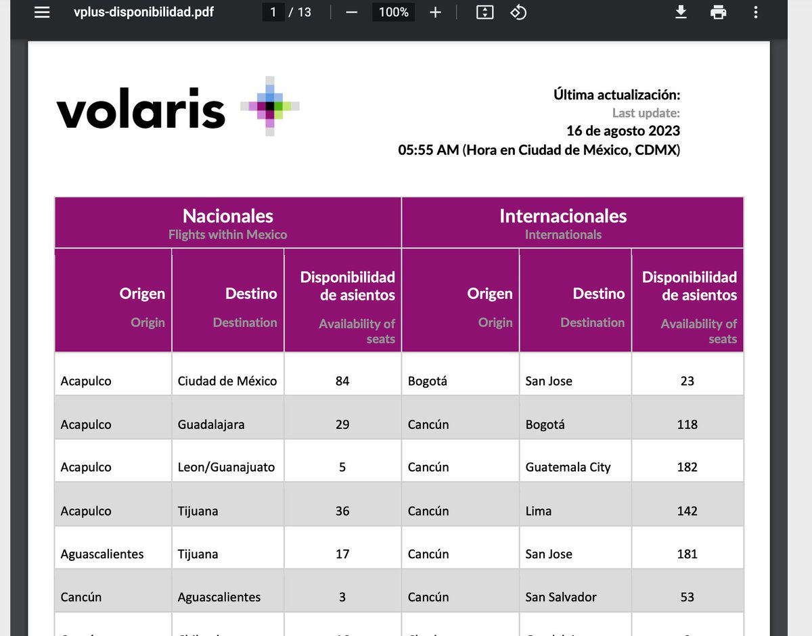
Task: Select the Guadalajara destination cell
Action: [x=228, y=417]
